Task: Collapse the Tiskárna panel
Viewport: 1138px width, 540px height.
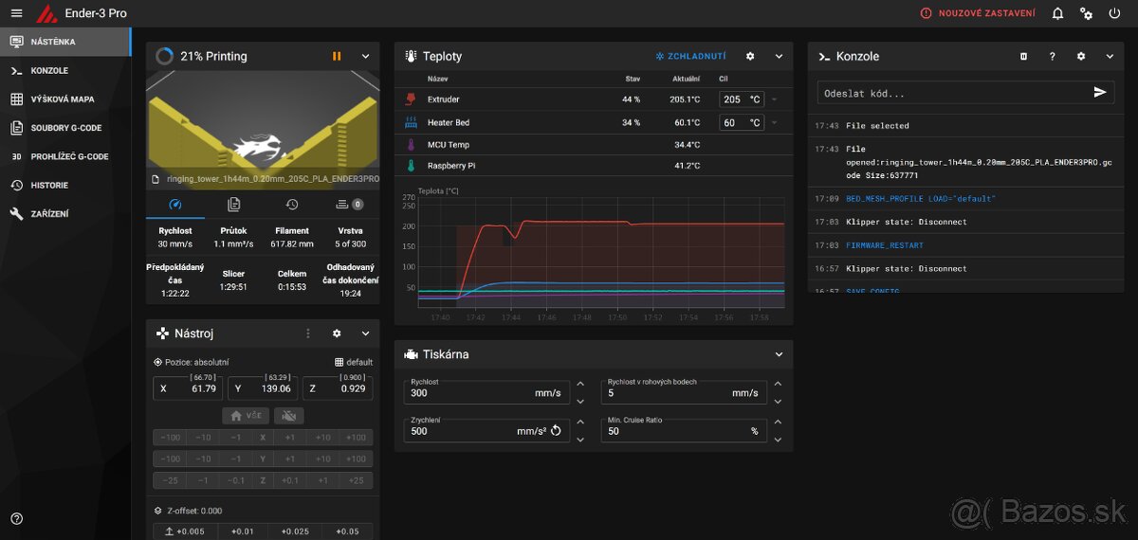Action: [779, 354]
